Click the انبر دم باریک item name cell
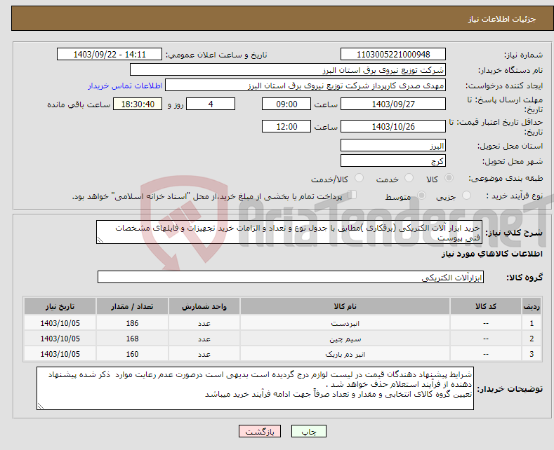 [345, 354]
